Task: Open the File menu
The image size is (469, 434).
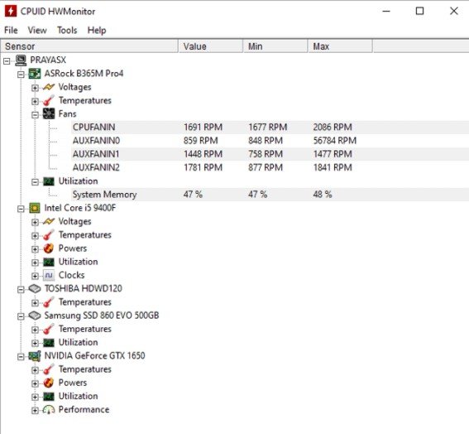Action: point(11,31)
